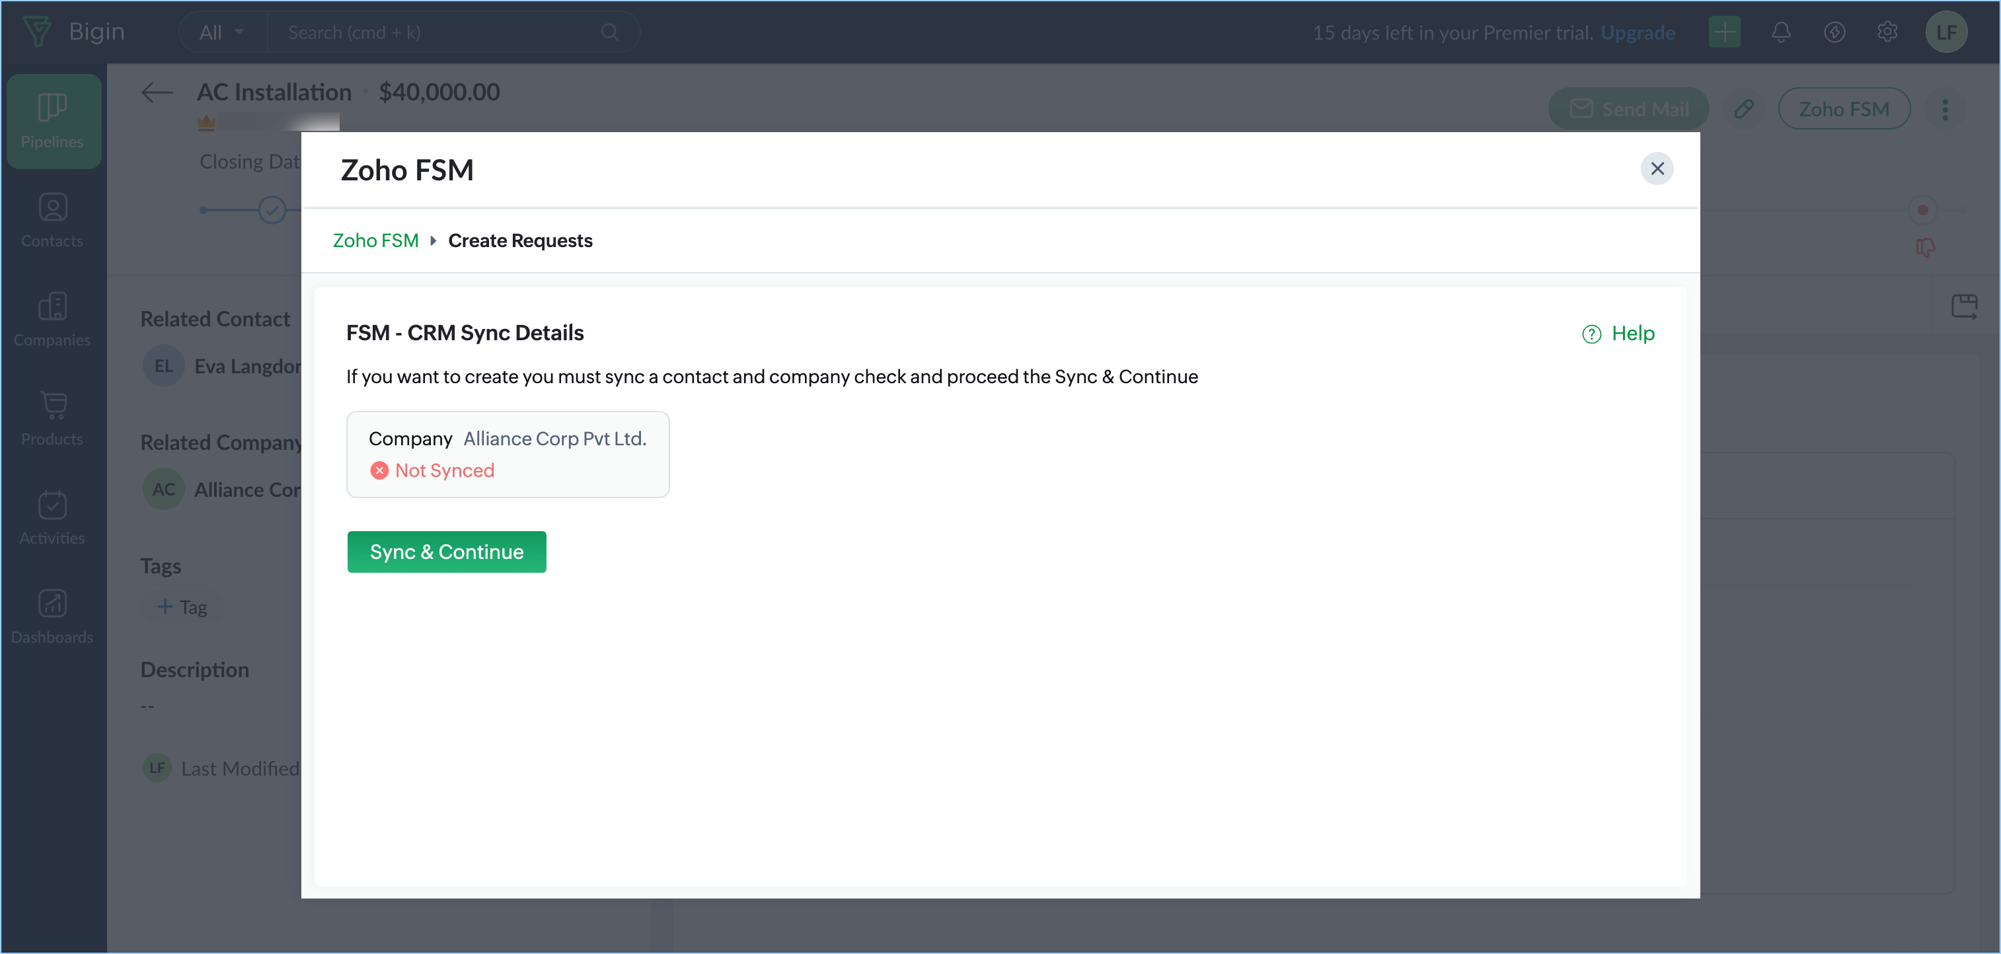This screenshot has height=954, width=2001.
Task: Click the FSM - CRM Sync Details heading
Action: [x=465, y=332]
